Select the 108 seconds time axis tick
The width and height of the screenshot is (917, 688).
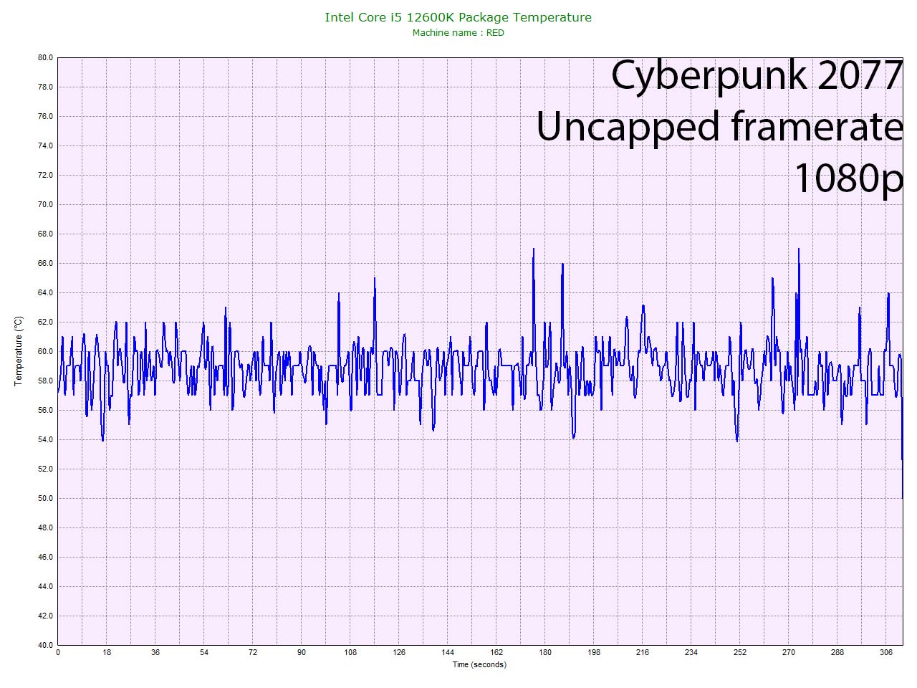pos(350,652)
